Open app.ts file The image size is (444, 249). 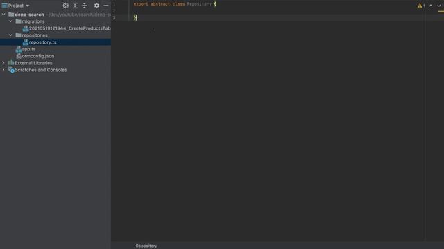coord(28,49)
